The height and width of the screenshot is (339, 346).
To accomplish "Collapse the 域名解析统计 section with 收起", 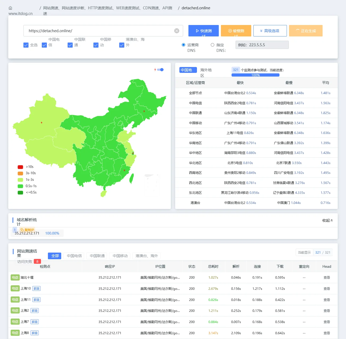I will coord(327,220).
